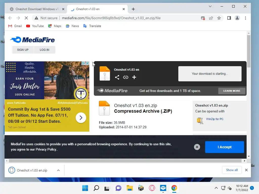Image resolution: width=259 pixels, height=194 pixels.
Task: Open Windows Search from the taskbar
Action: pos(96,188)
